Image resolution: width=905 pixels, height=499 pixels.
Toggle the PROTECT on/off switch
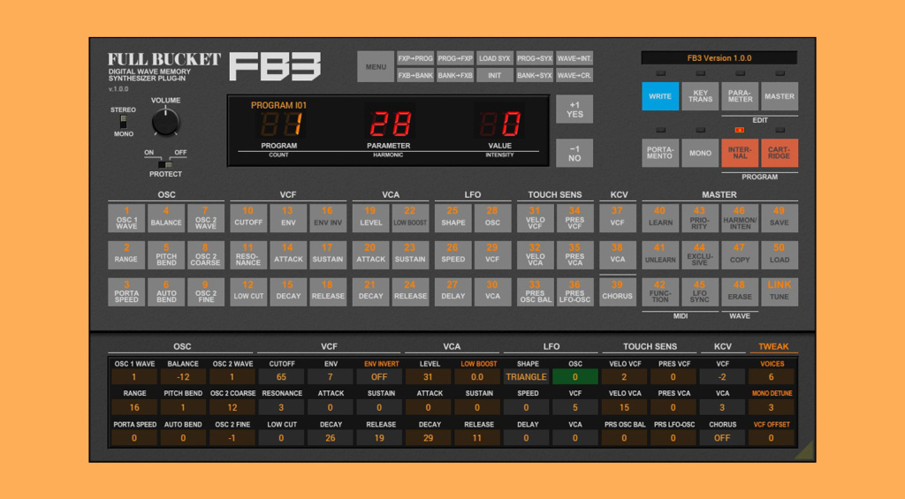pyautogui.click(x=165, y=164)
